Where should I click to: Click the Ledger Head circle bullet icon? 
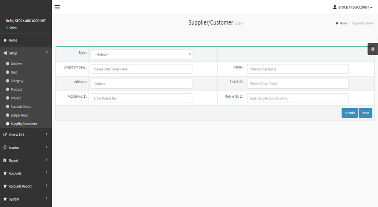click(8, 115)
